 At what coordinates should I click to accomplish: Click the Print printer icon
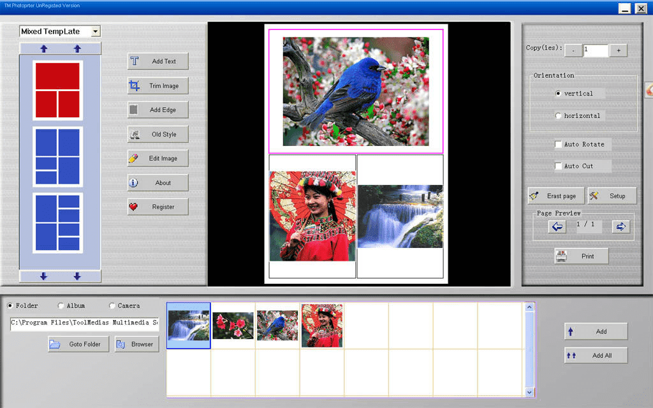tap(561, 256)
